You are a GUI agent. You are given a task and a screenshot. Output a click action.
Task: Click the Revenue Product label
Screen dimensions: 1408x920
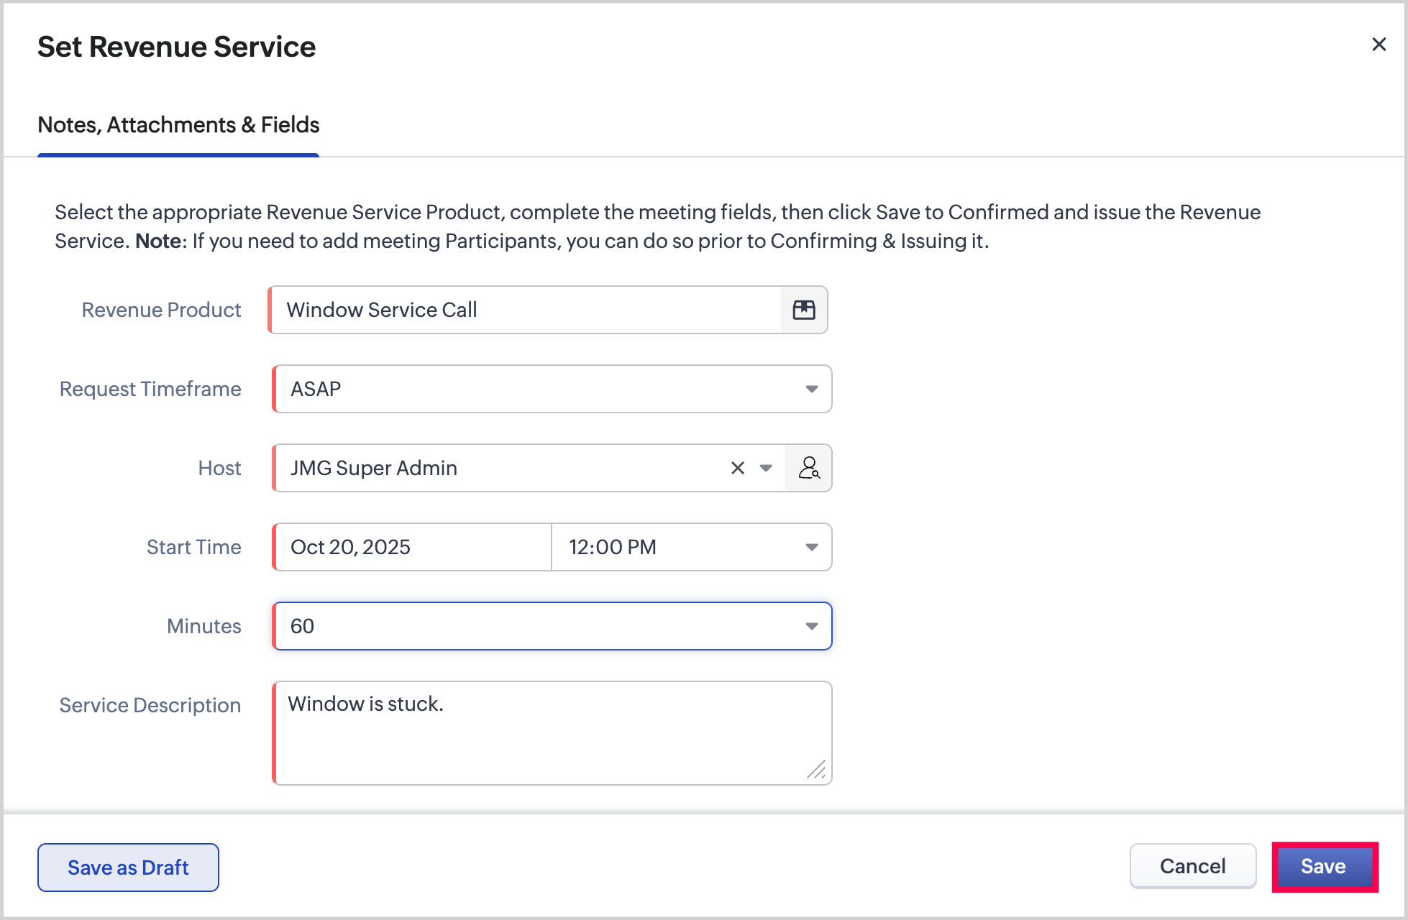coord(161,310)
